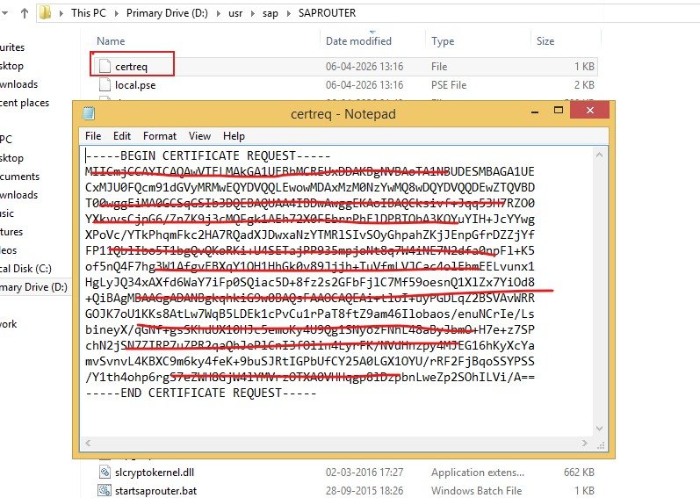
Task: Sort by the Type column header
Action: point(443,41)
